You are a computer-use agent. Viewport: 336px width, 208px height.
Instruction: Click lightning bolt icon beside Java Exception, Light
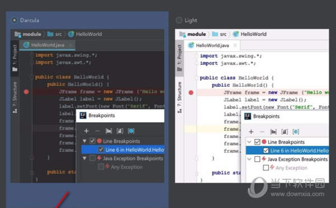[x=264, y=159]
